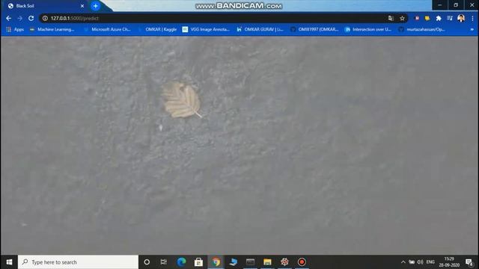The width and height of the screenshot is (479, 269).
Task: Open the red extension icon
Action: (417, 18)
